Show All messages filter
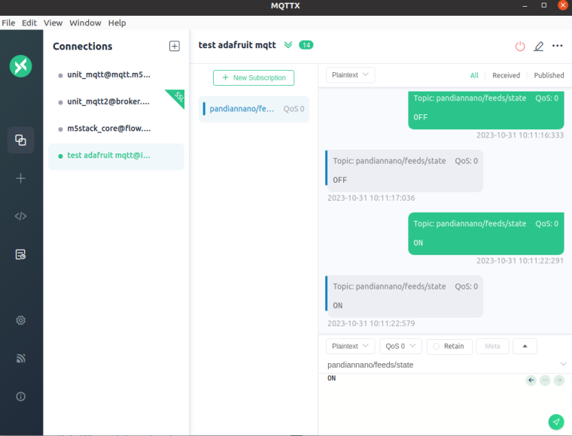This screenshot has height=436, width=572. click(x=474, y=75)
